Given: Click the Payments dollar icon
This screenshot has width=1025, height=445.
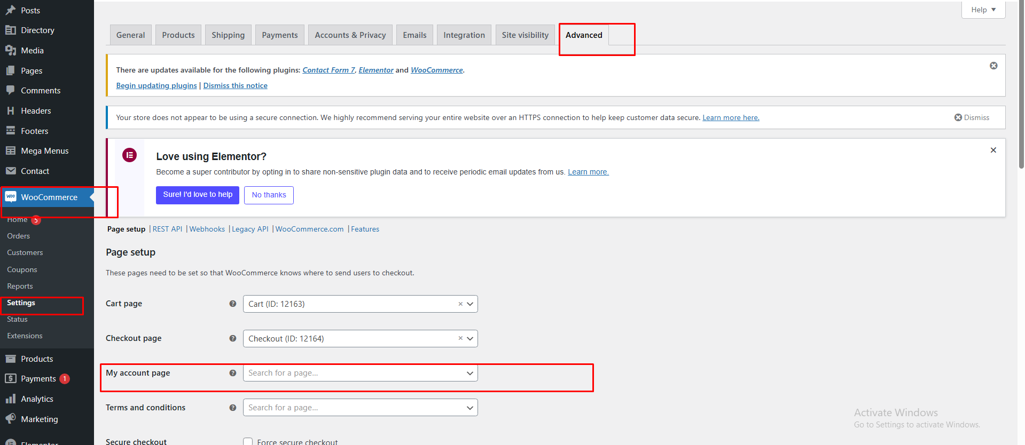Looking at the screenshot, I should click(10, 378).
